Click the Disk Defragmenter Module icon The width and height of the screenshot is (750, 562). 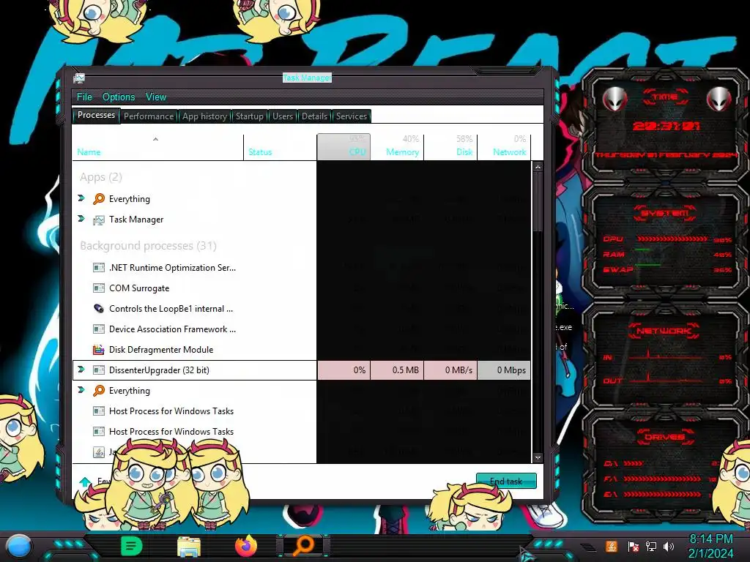click(x=99, y=350)
